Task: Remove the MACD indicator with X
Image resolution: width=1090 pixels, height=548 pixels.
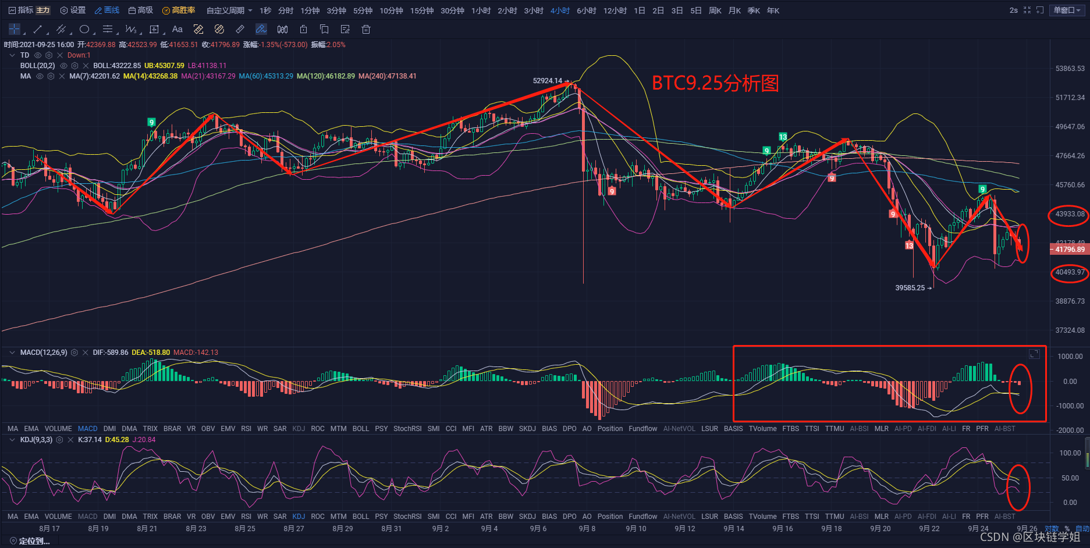Action: click(86, 353)
